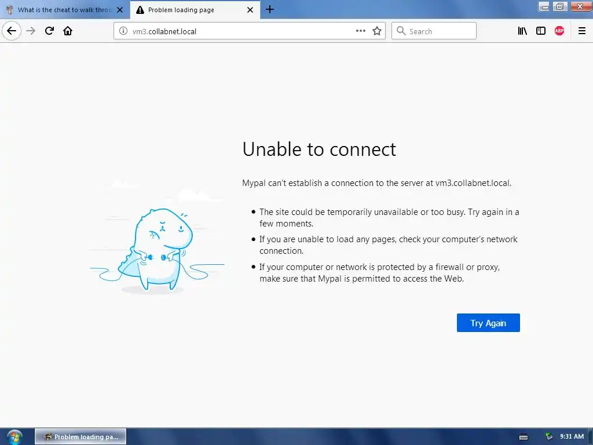Go back to the previous page
This screenshot has height=445, width=593.
[12, 31]
